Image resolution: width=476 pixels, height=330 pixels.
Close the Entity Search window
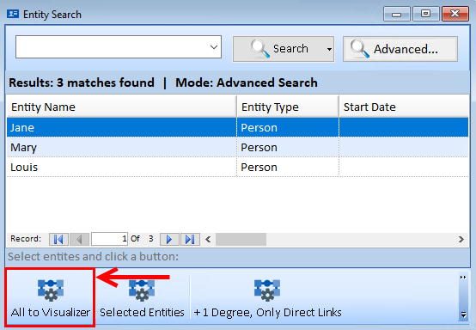455,14
